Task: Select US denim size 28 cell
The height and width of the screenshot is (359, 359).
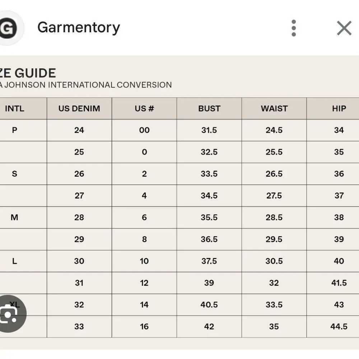Action: point(79,218)
